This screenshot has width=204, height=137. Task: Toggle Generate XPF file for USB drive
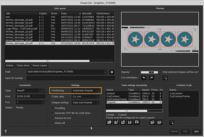(x=52, y=113)
